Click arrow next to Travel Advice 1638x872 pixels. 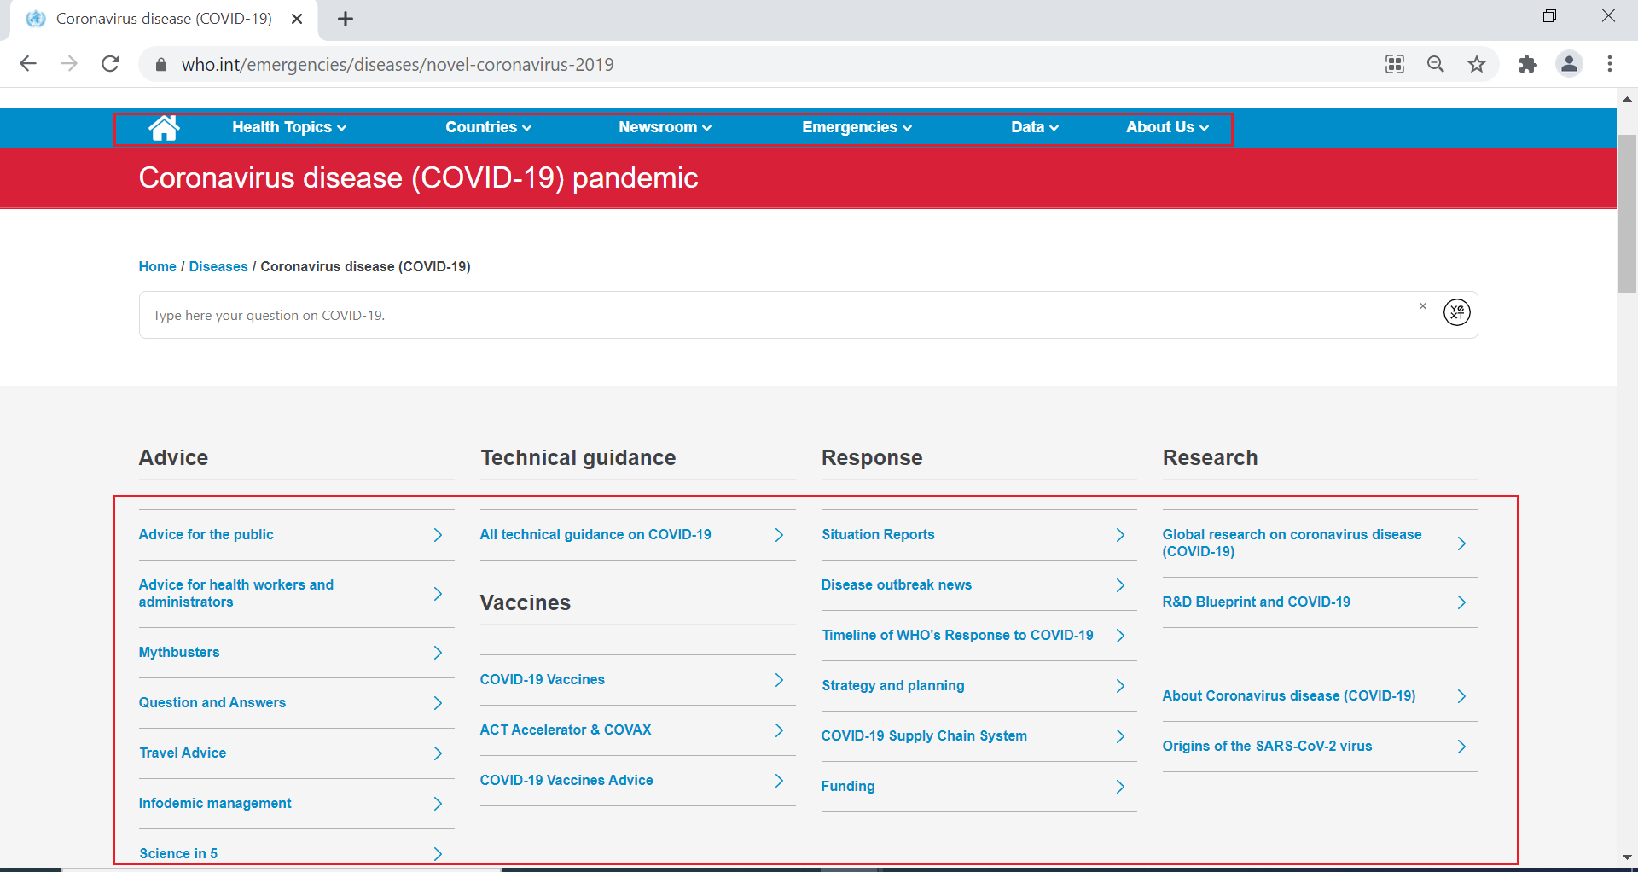point(438,753)
